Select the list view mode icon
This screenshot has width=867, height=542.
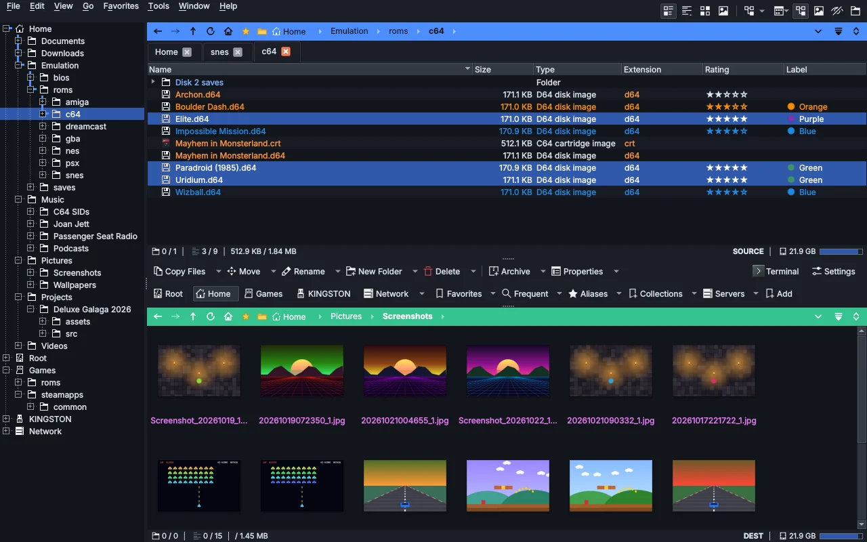tap(687, 11)
